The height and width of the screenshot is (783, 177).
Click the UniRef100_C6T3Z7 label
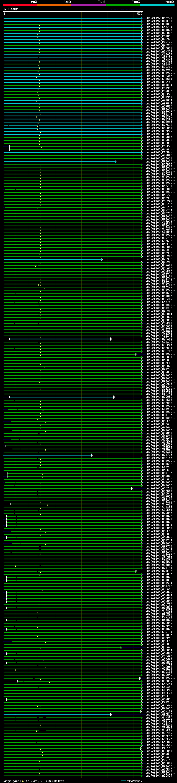pyautogui.click(x=158, y=64)
